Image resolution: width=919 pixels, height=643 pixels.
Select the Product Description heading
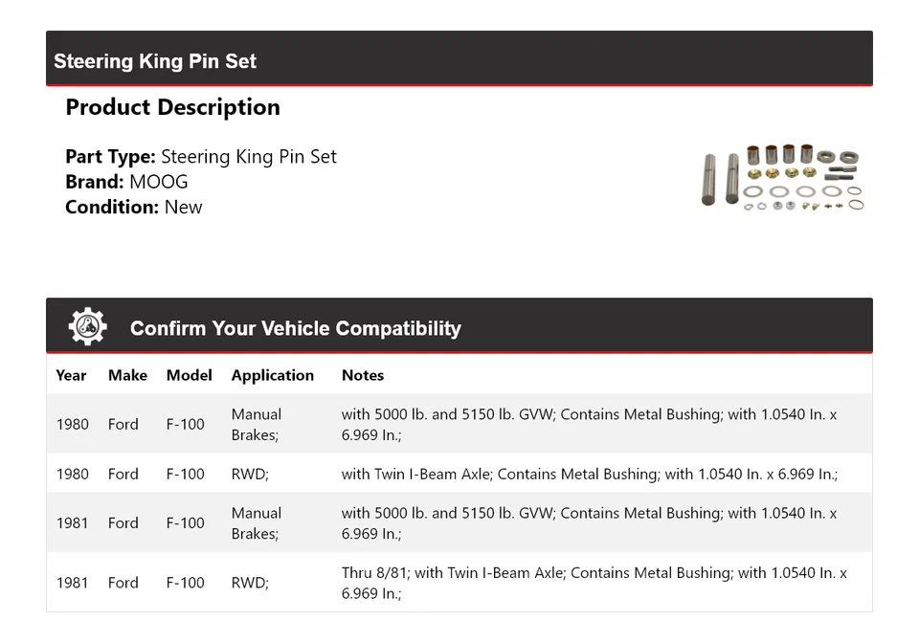[x=172, y=107]
